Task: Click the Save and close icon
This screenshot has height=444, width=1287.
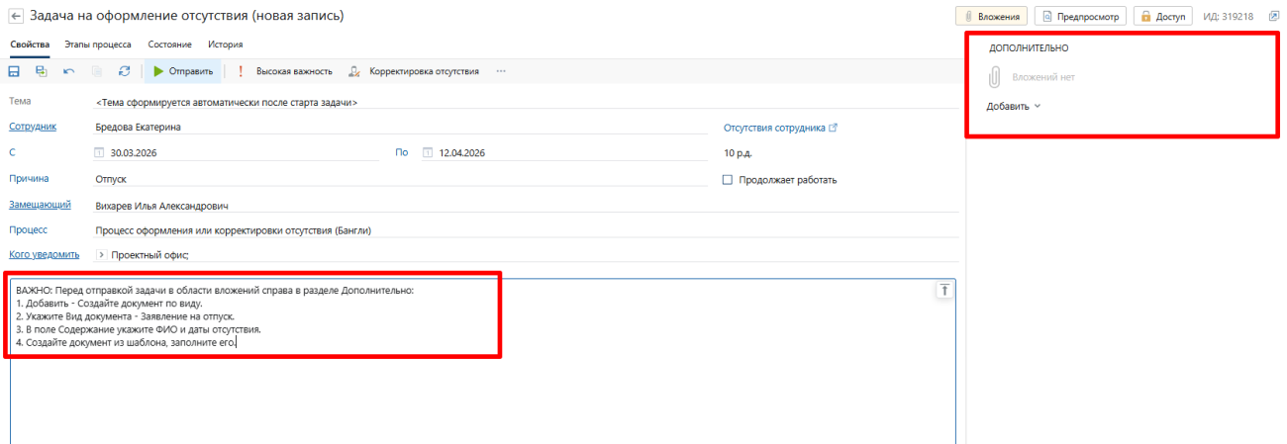Action: [x=41, y=71]
